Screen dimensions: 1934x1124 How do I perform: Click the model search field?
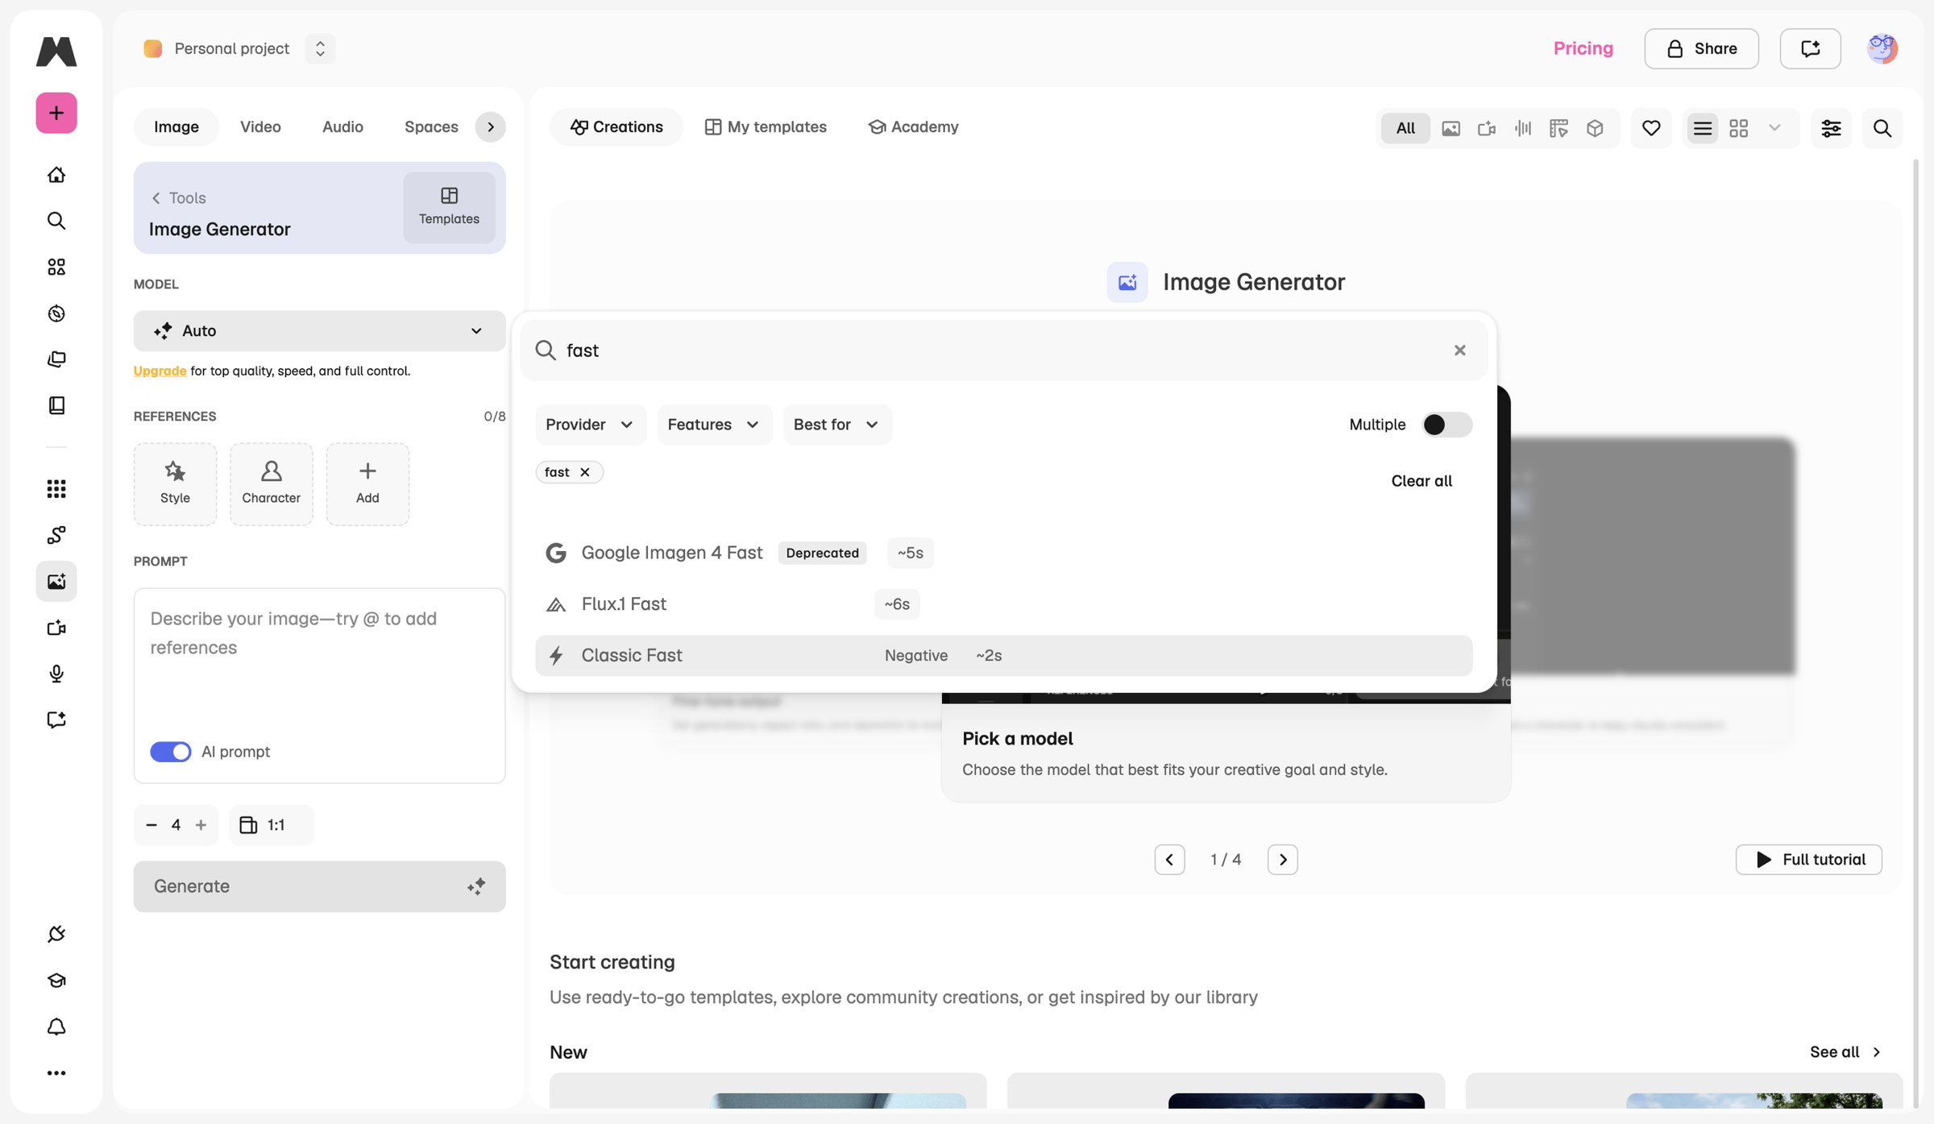1003,350
